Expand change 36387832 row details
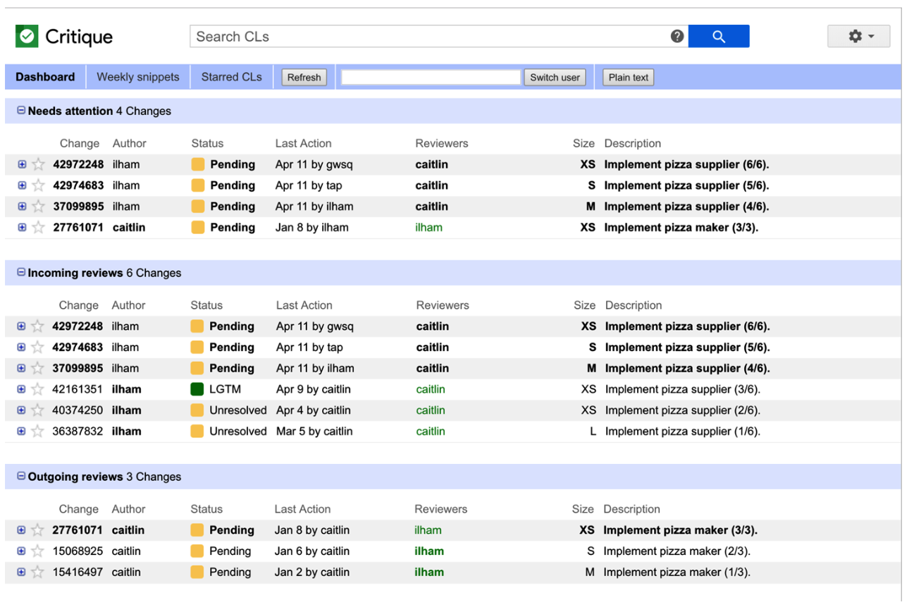 21,431
